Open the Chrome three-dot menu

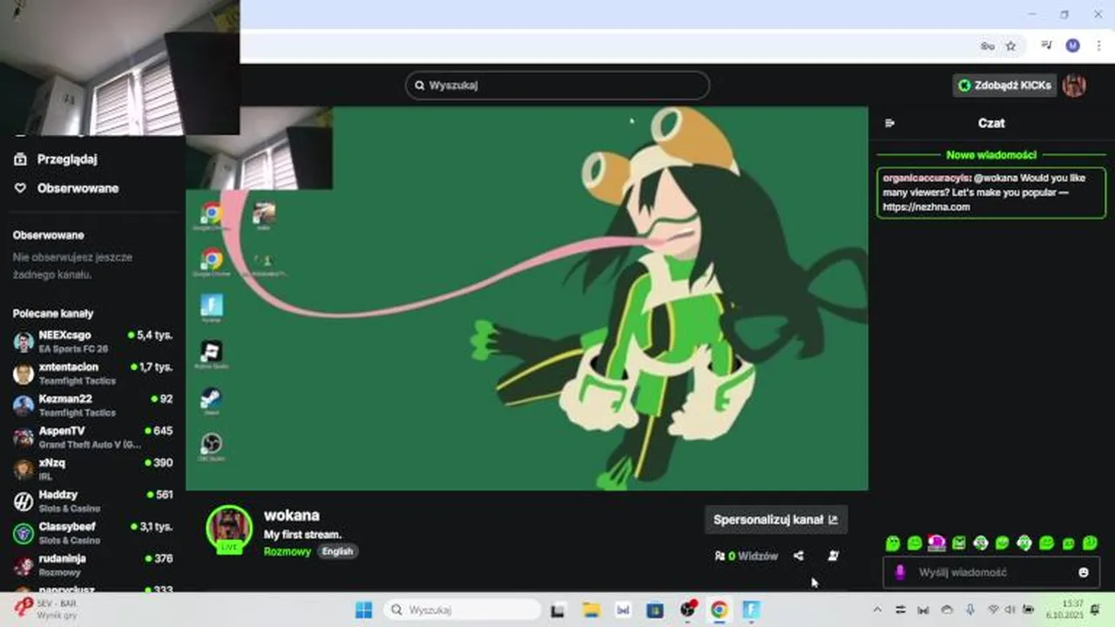[x=1098, y=46]
